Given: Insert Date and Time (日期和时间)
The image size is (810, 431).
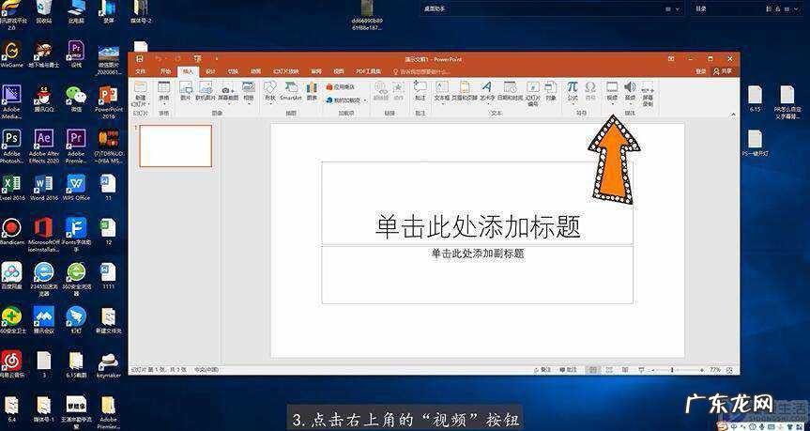Looking at the screenshot, I should [x=510, y=91].
